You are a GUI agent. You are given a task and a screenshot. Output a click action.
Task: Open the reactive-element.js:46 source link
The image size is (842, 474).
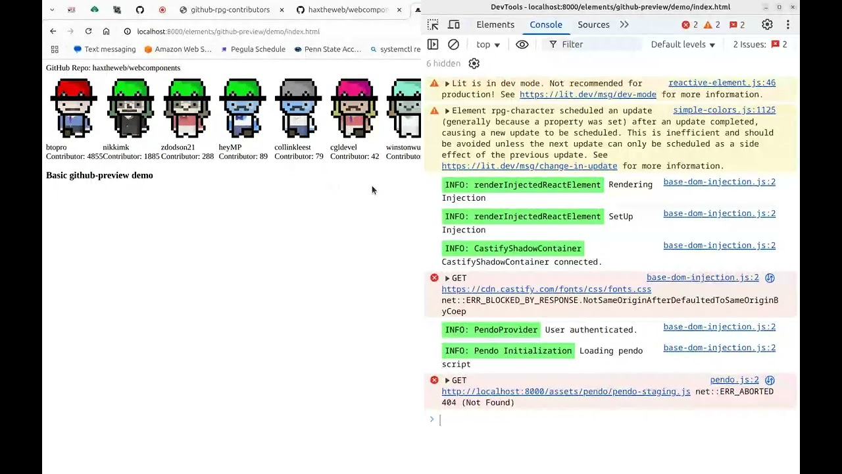722,82
